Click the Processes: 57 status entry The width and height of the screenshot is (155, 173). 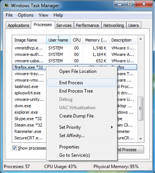coord(17,167)
